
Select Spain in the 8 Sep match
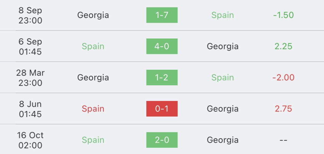point(222,15)
